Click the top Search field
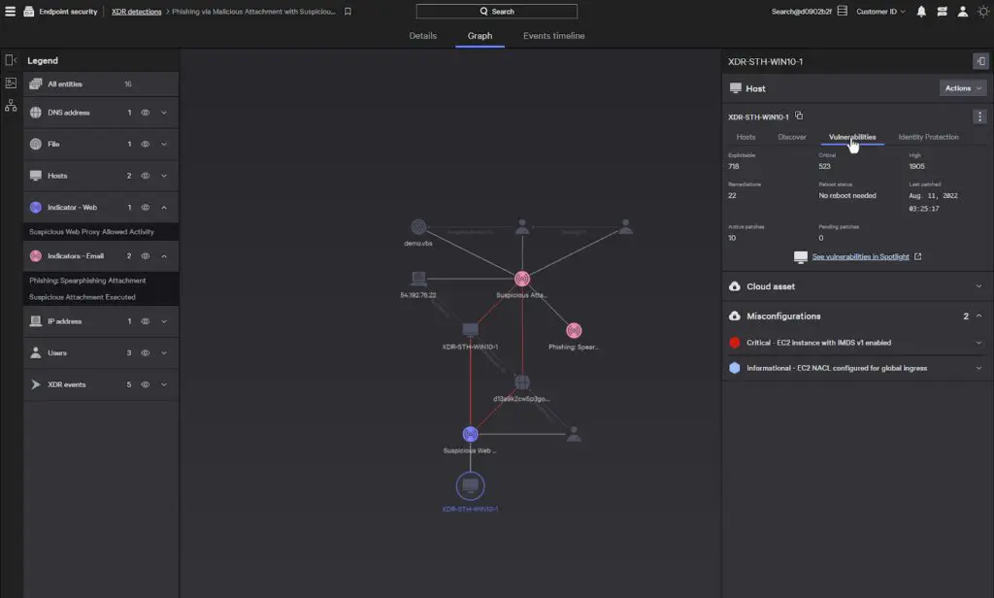The image size is (994, 598). (497, 12)
